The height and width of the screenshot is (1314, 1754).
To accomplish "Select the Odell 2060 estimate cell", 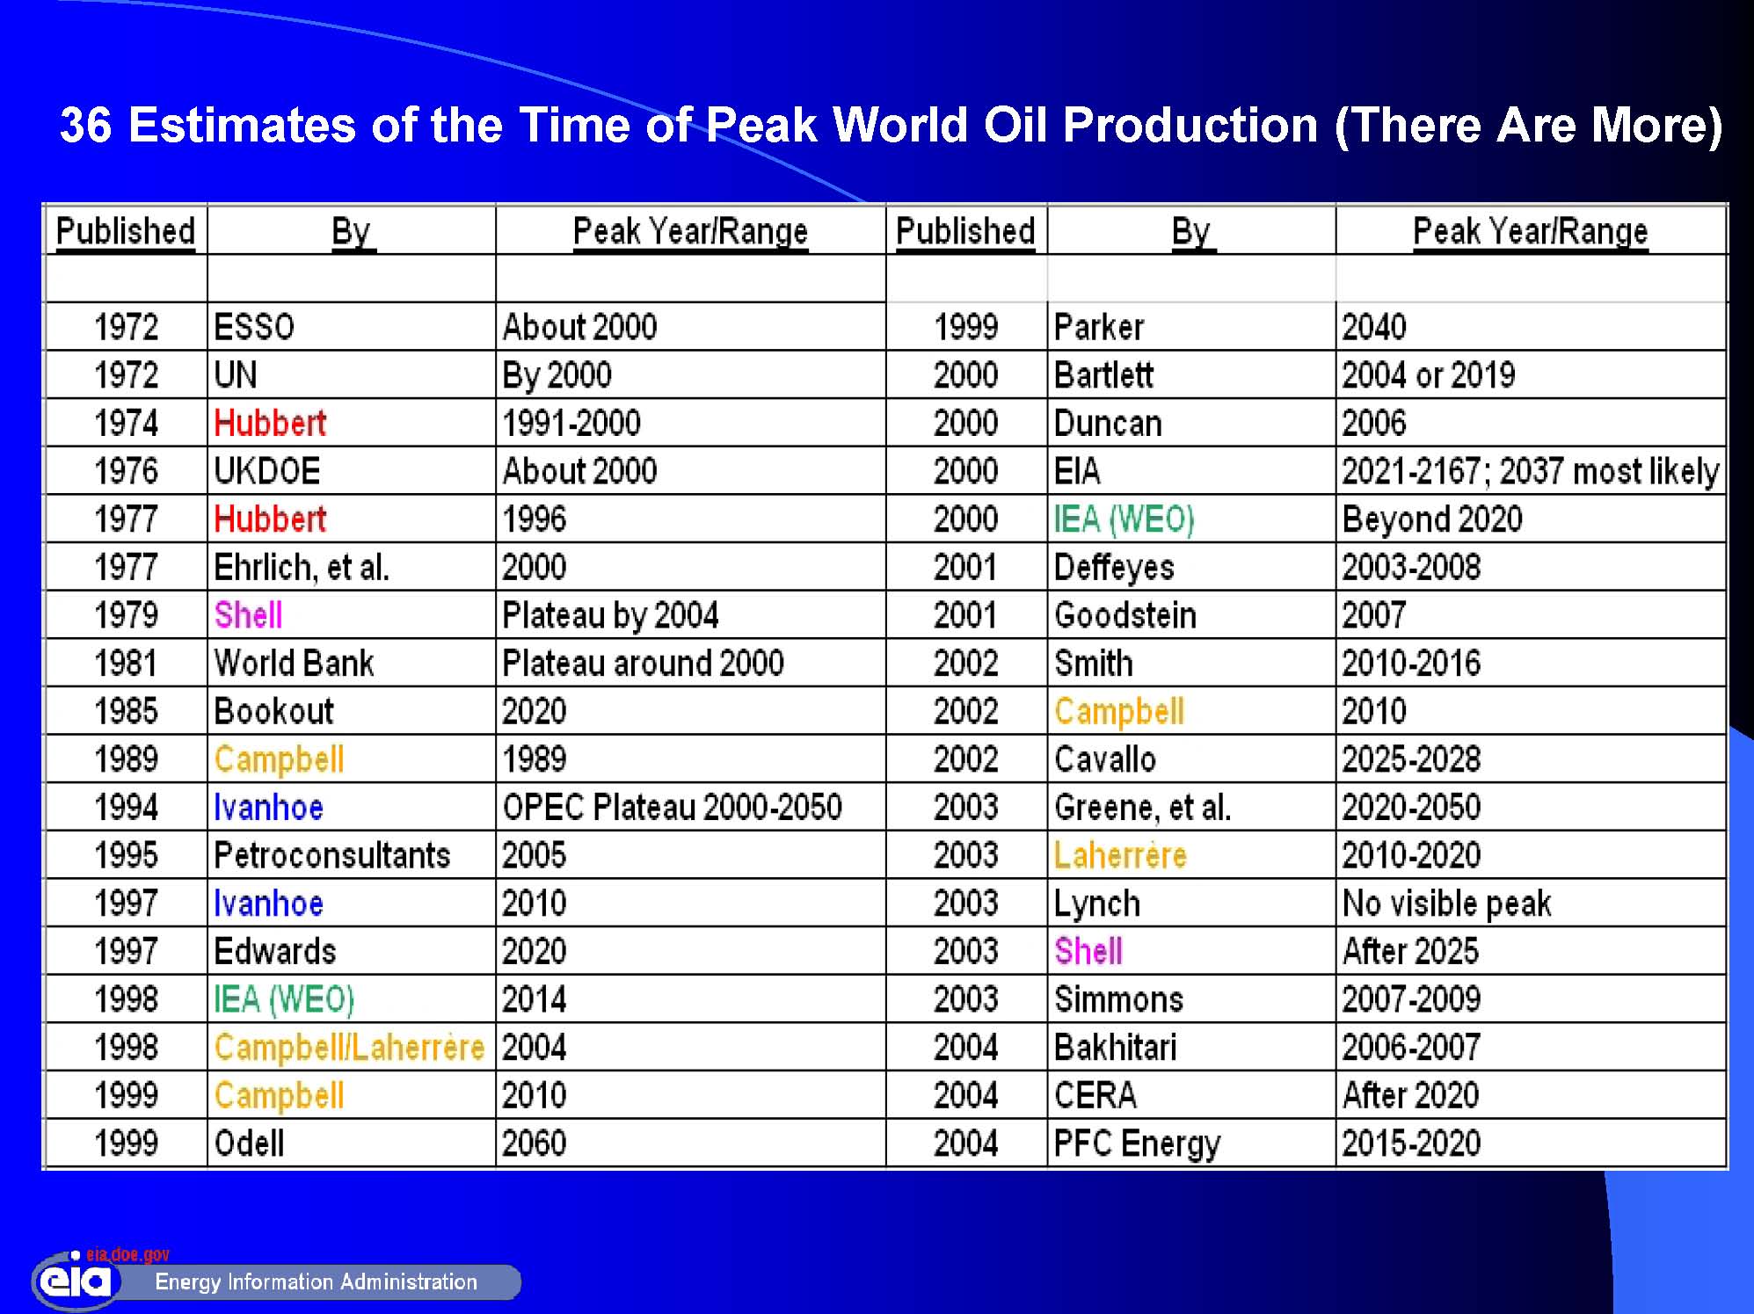I will tap(534, 1143).
